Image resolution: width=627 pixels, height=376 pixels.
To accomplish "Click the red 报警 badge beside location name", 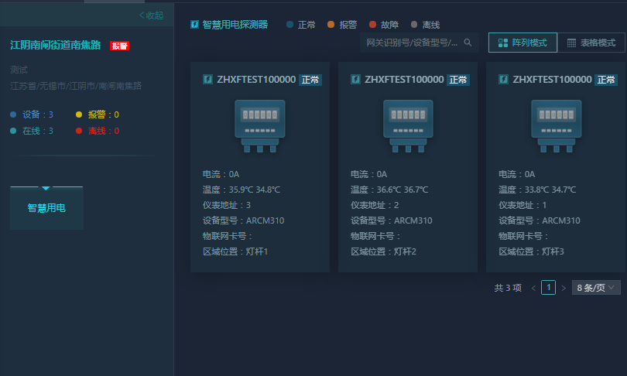I will pyautogui.click(x=119, y=46).
